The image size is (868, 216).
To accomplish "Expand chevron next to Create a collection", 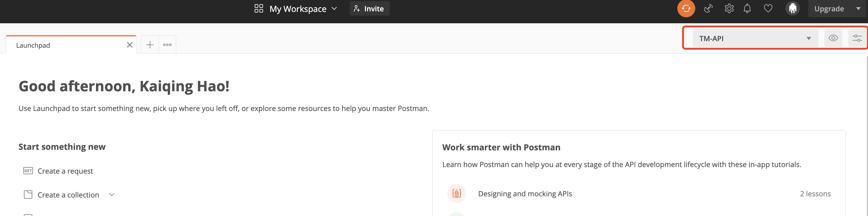I will (112, 195).
